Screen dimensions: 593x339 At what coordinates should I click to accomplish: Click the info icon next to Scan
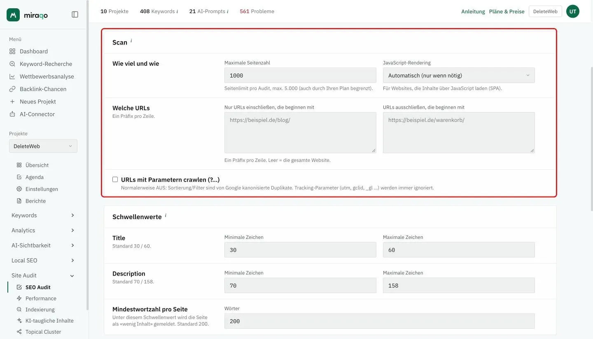click(131, 41)
